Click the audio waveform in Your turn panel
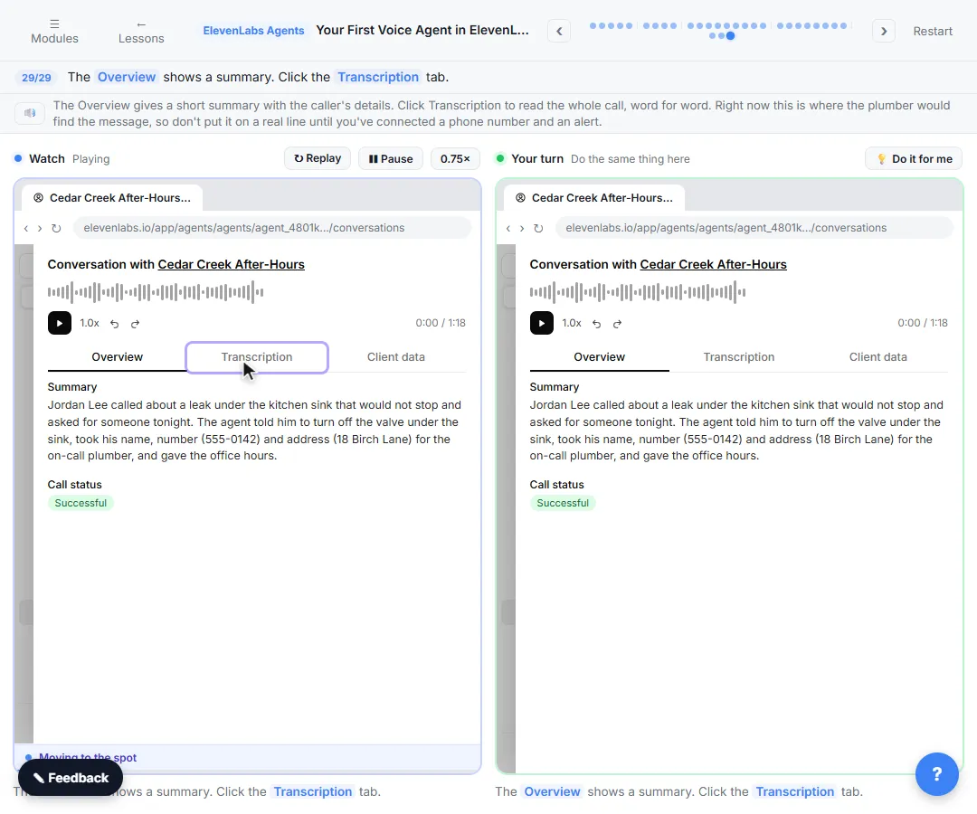 (x=638, y=292)
